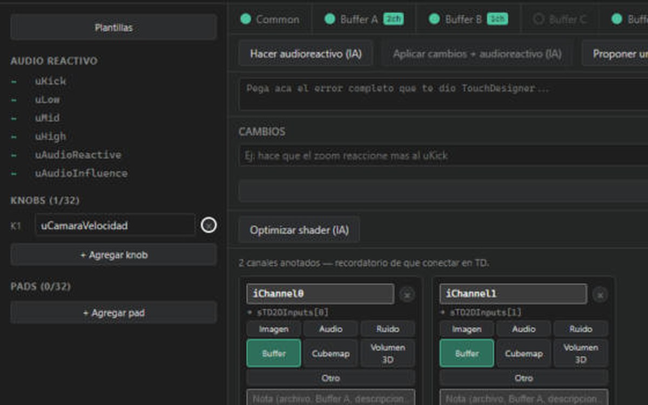The height and width of the screenshot is (405, 648).
Task: Select Ruido type for iChannel0
Action: click(388, 329)
